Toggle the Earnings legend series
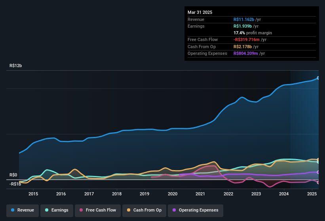 click(57, 210)
